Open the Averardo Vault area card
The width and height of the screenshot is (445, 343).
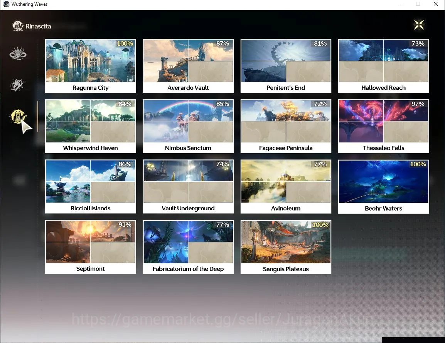pyautogui.click(x=188, y=66)
